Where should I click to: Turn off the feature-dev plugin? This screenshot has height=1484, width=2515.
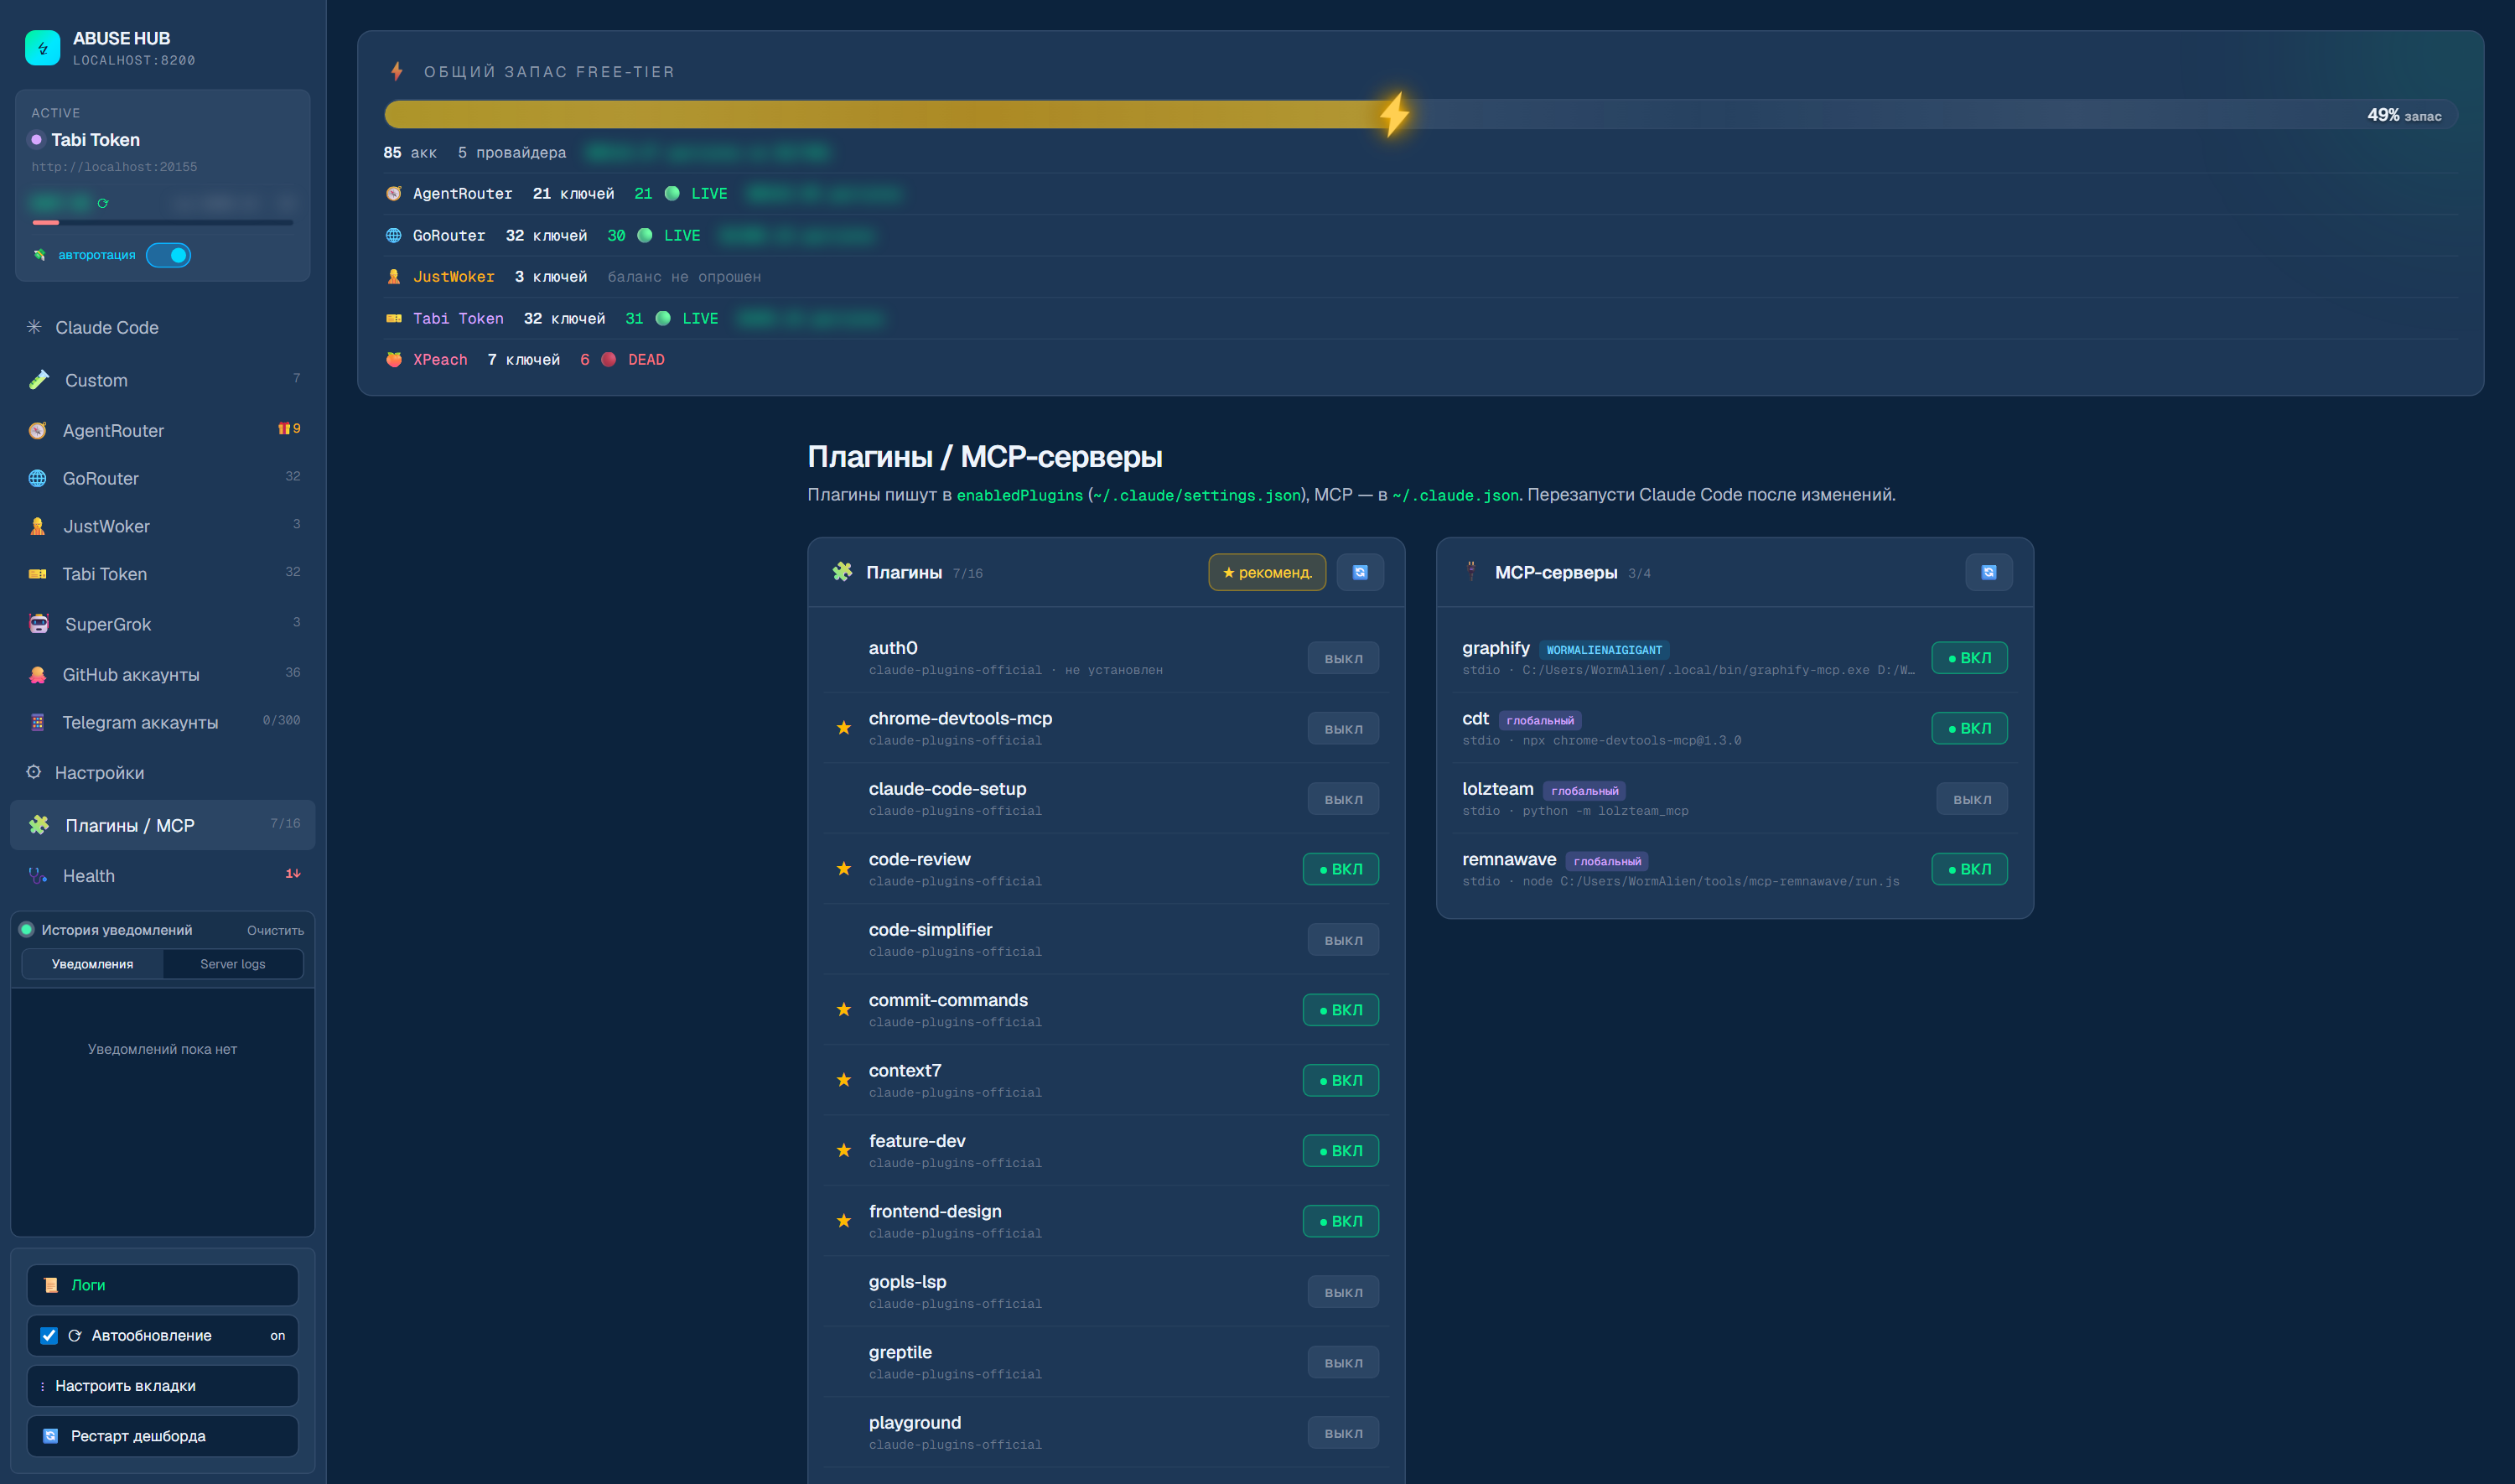(1340, 1151)
